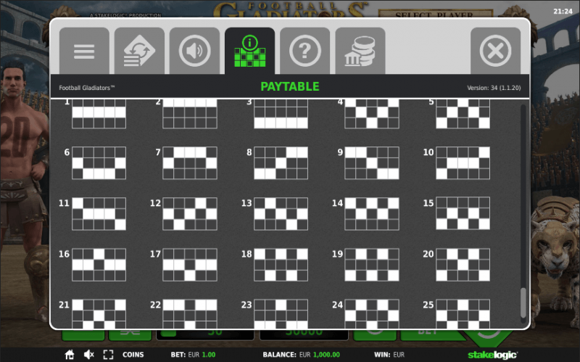The height and width of the screenshot is (362, 580).
Task: Open the bank coins tab
Action: coord(360,51)
